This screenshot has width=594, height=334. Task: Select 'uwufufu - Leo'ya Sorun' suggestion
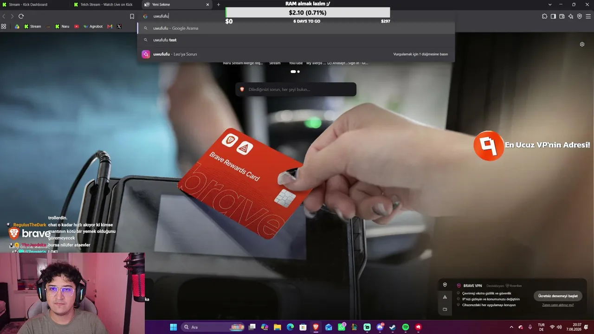pos(296,54)
